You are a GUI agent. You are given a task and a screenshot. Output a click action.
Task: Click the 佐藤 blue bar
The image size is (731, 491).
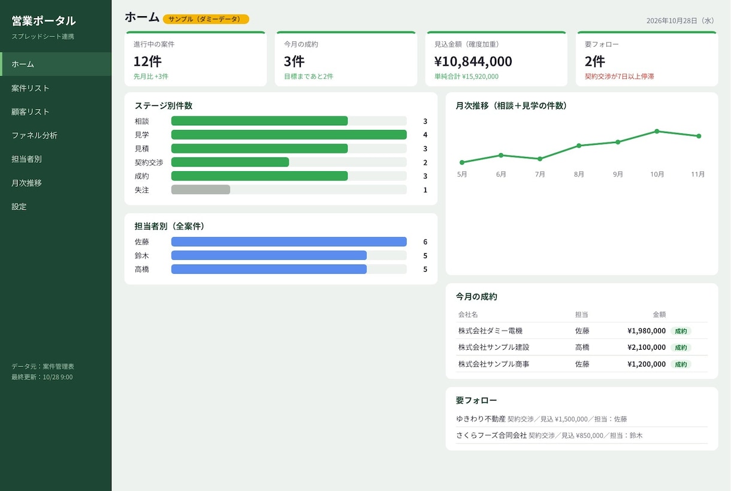click(x=289, y=242)
